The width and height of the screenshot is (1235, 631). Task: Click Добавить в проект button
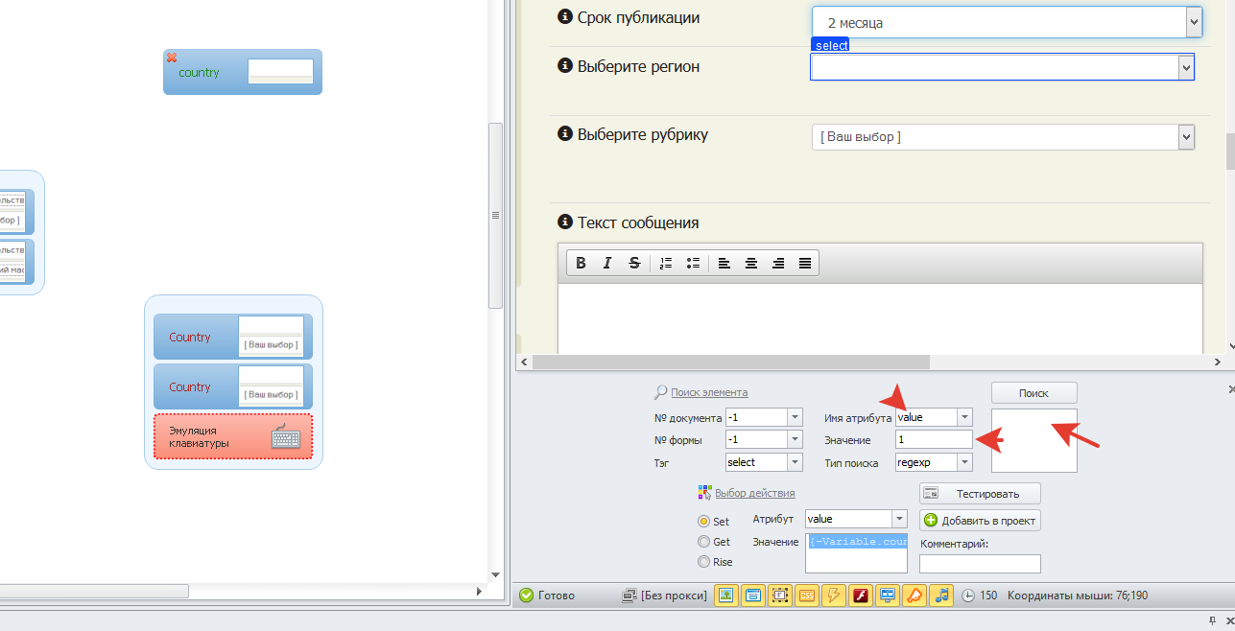980,520
